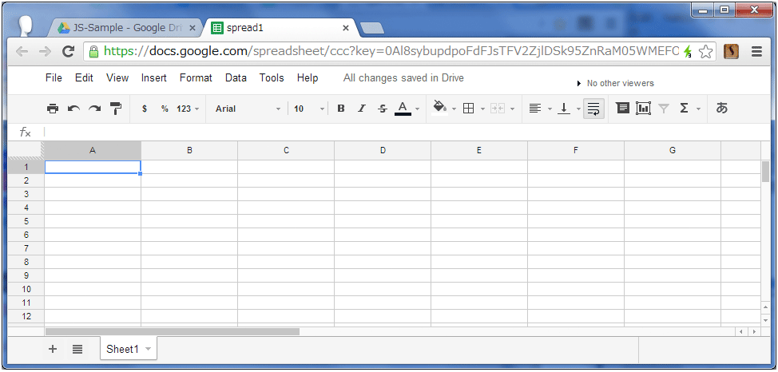Format cell as percent
778x372 pixels.
click(x=165, y=109)
